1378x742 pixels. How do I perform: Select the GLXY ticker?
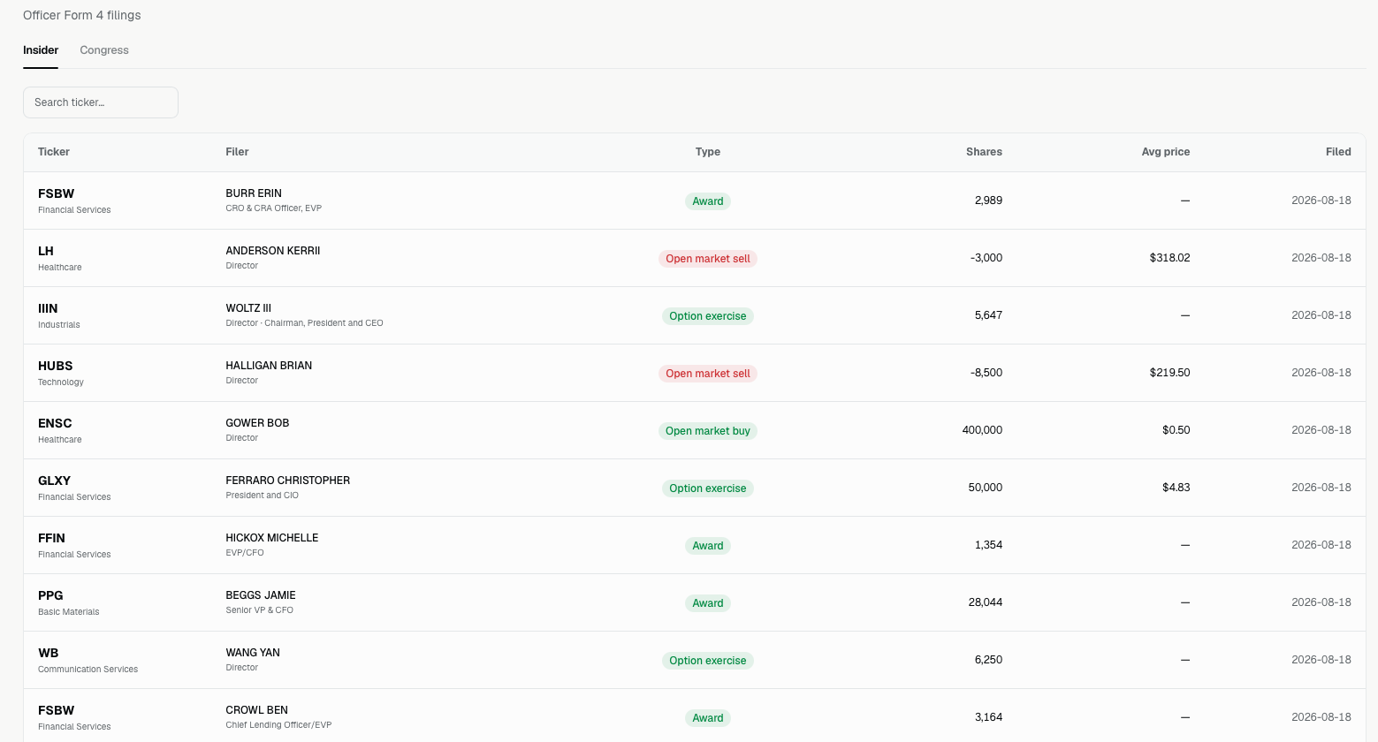(x=54, y=481)
